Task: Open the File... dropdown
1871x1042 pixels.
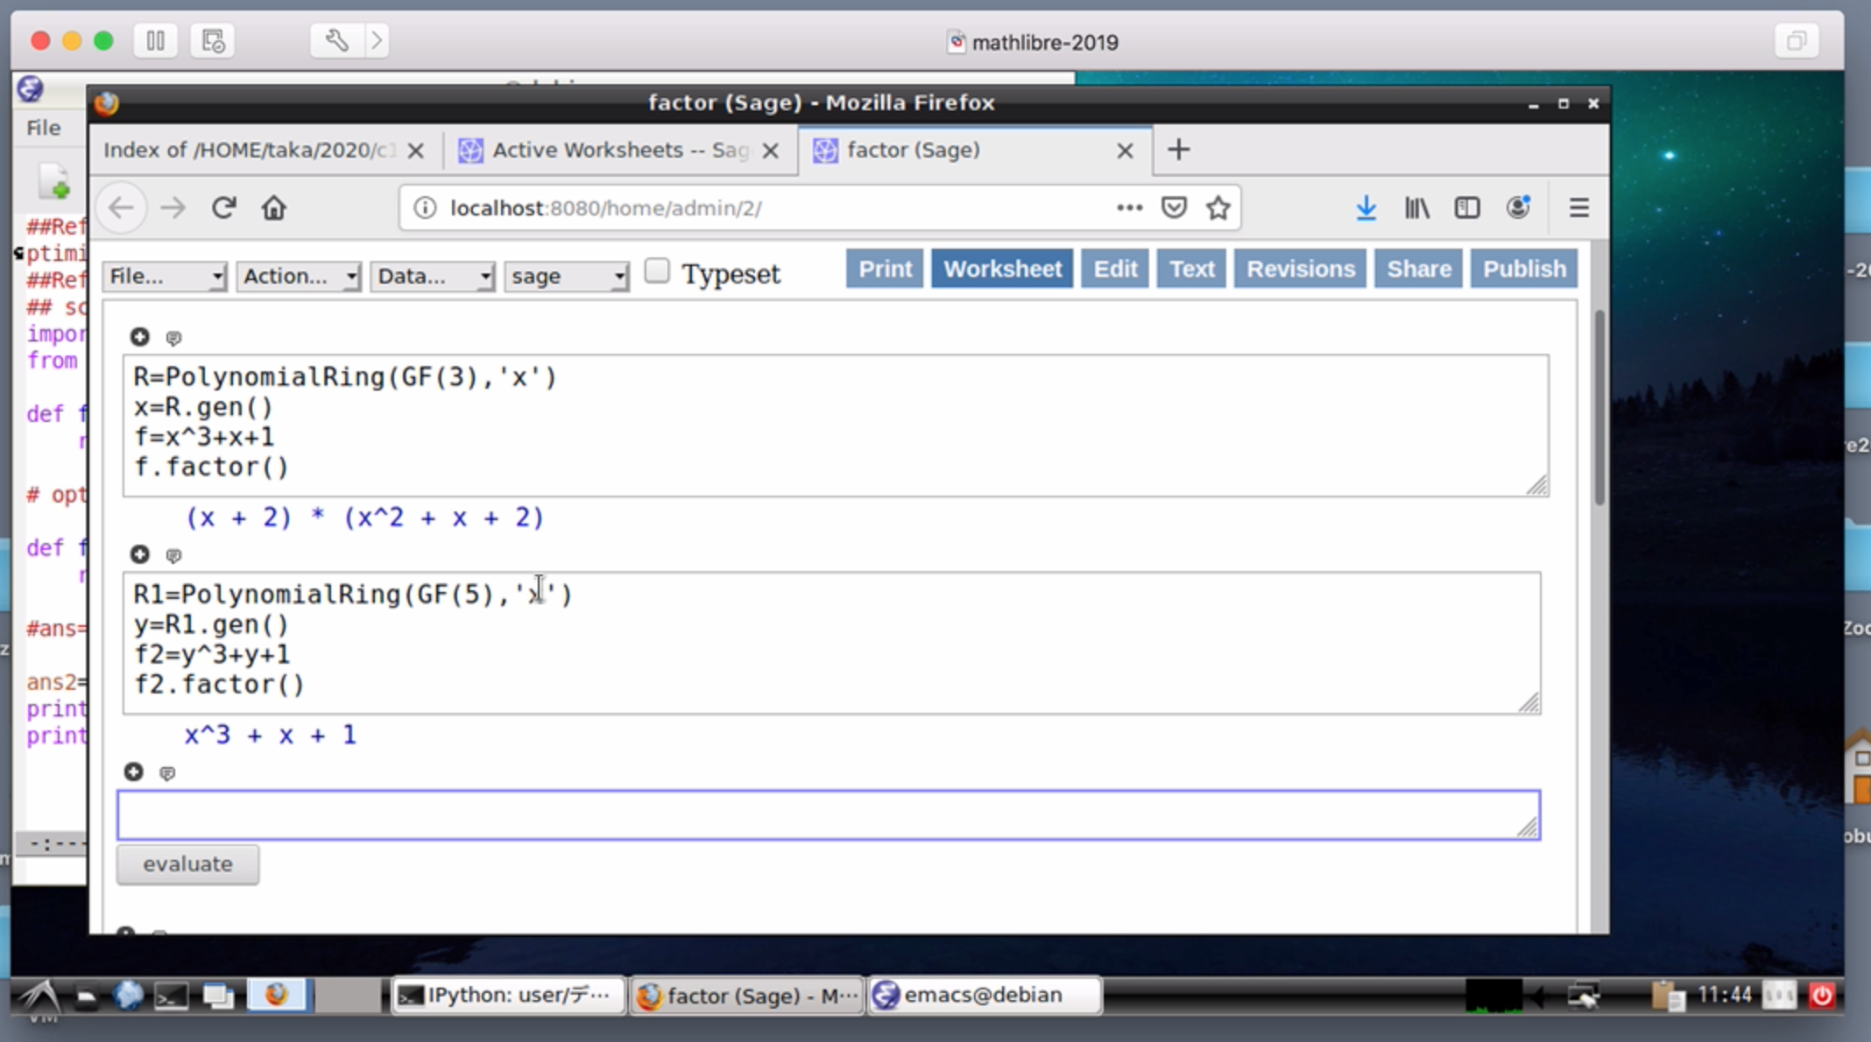Action: click(x=164, y=277)
